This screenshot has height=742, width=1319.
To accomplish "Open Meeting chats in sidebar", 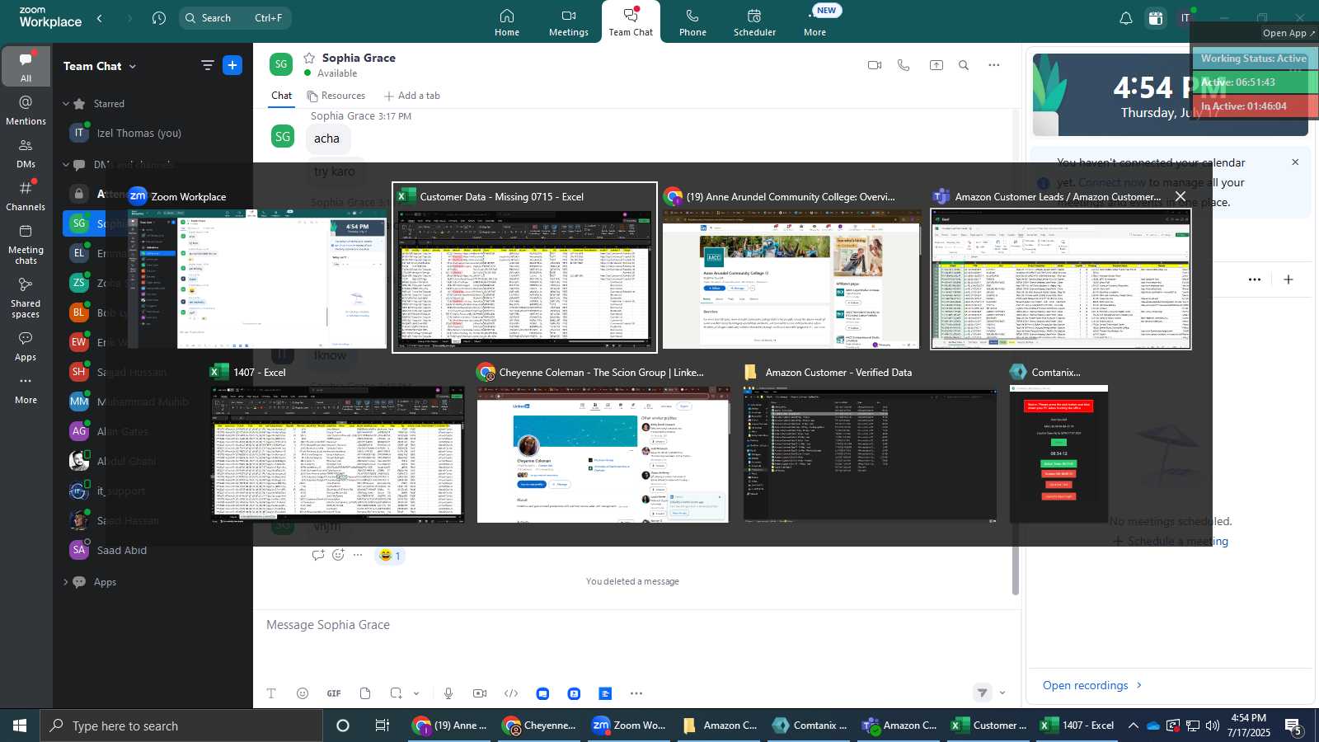I will tap(26, 244).
